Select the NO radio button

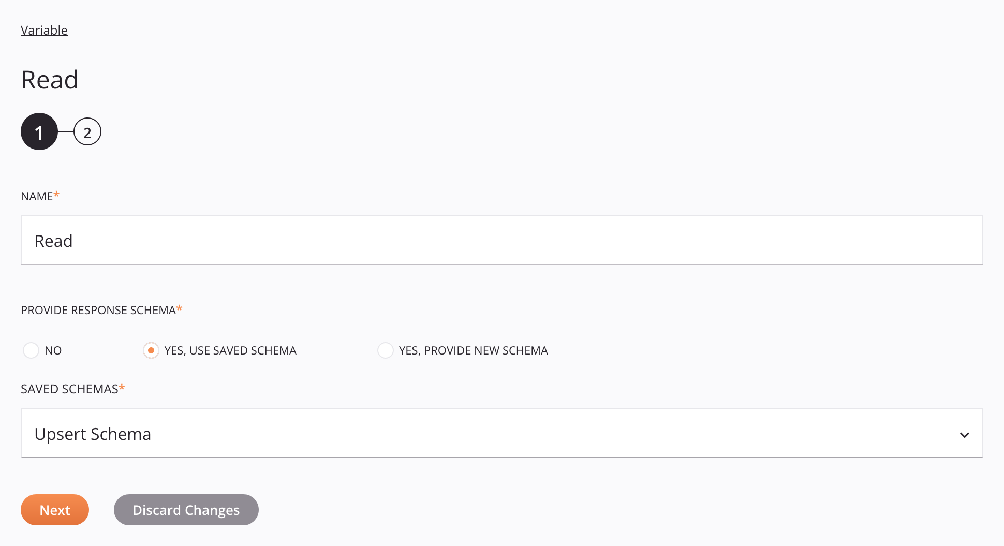pos(31,350)
